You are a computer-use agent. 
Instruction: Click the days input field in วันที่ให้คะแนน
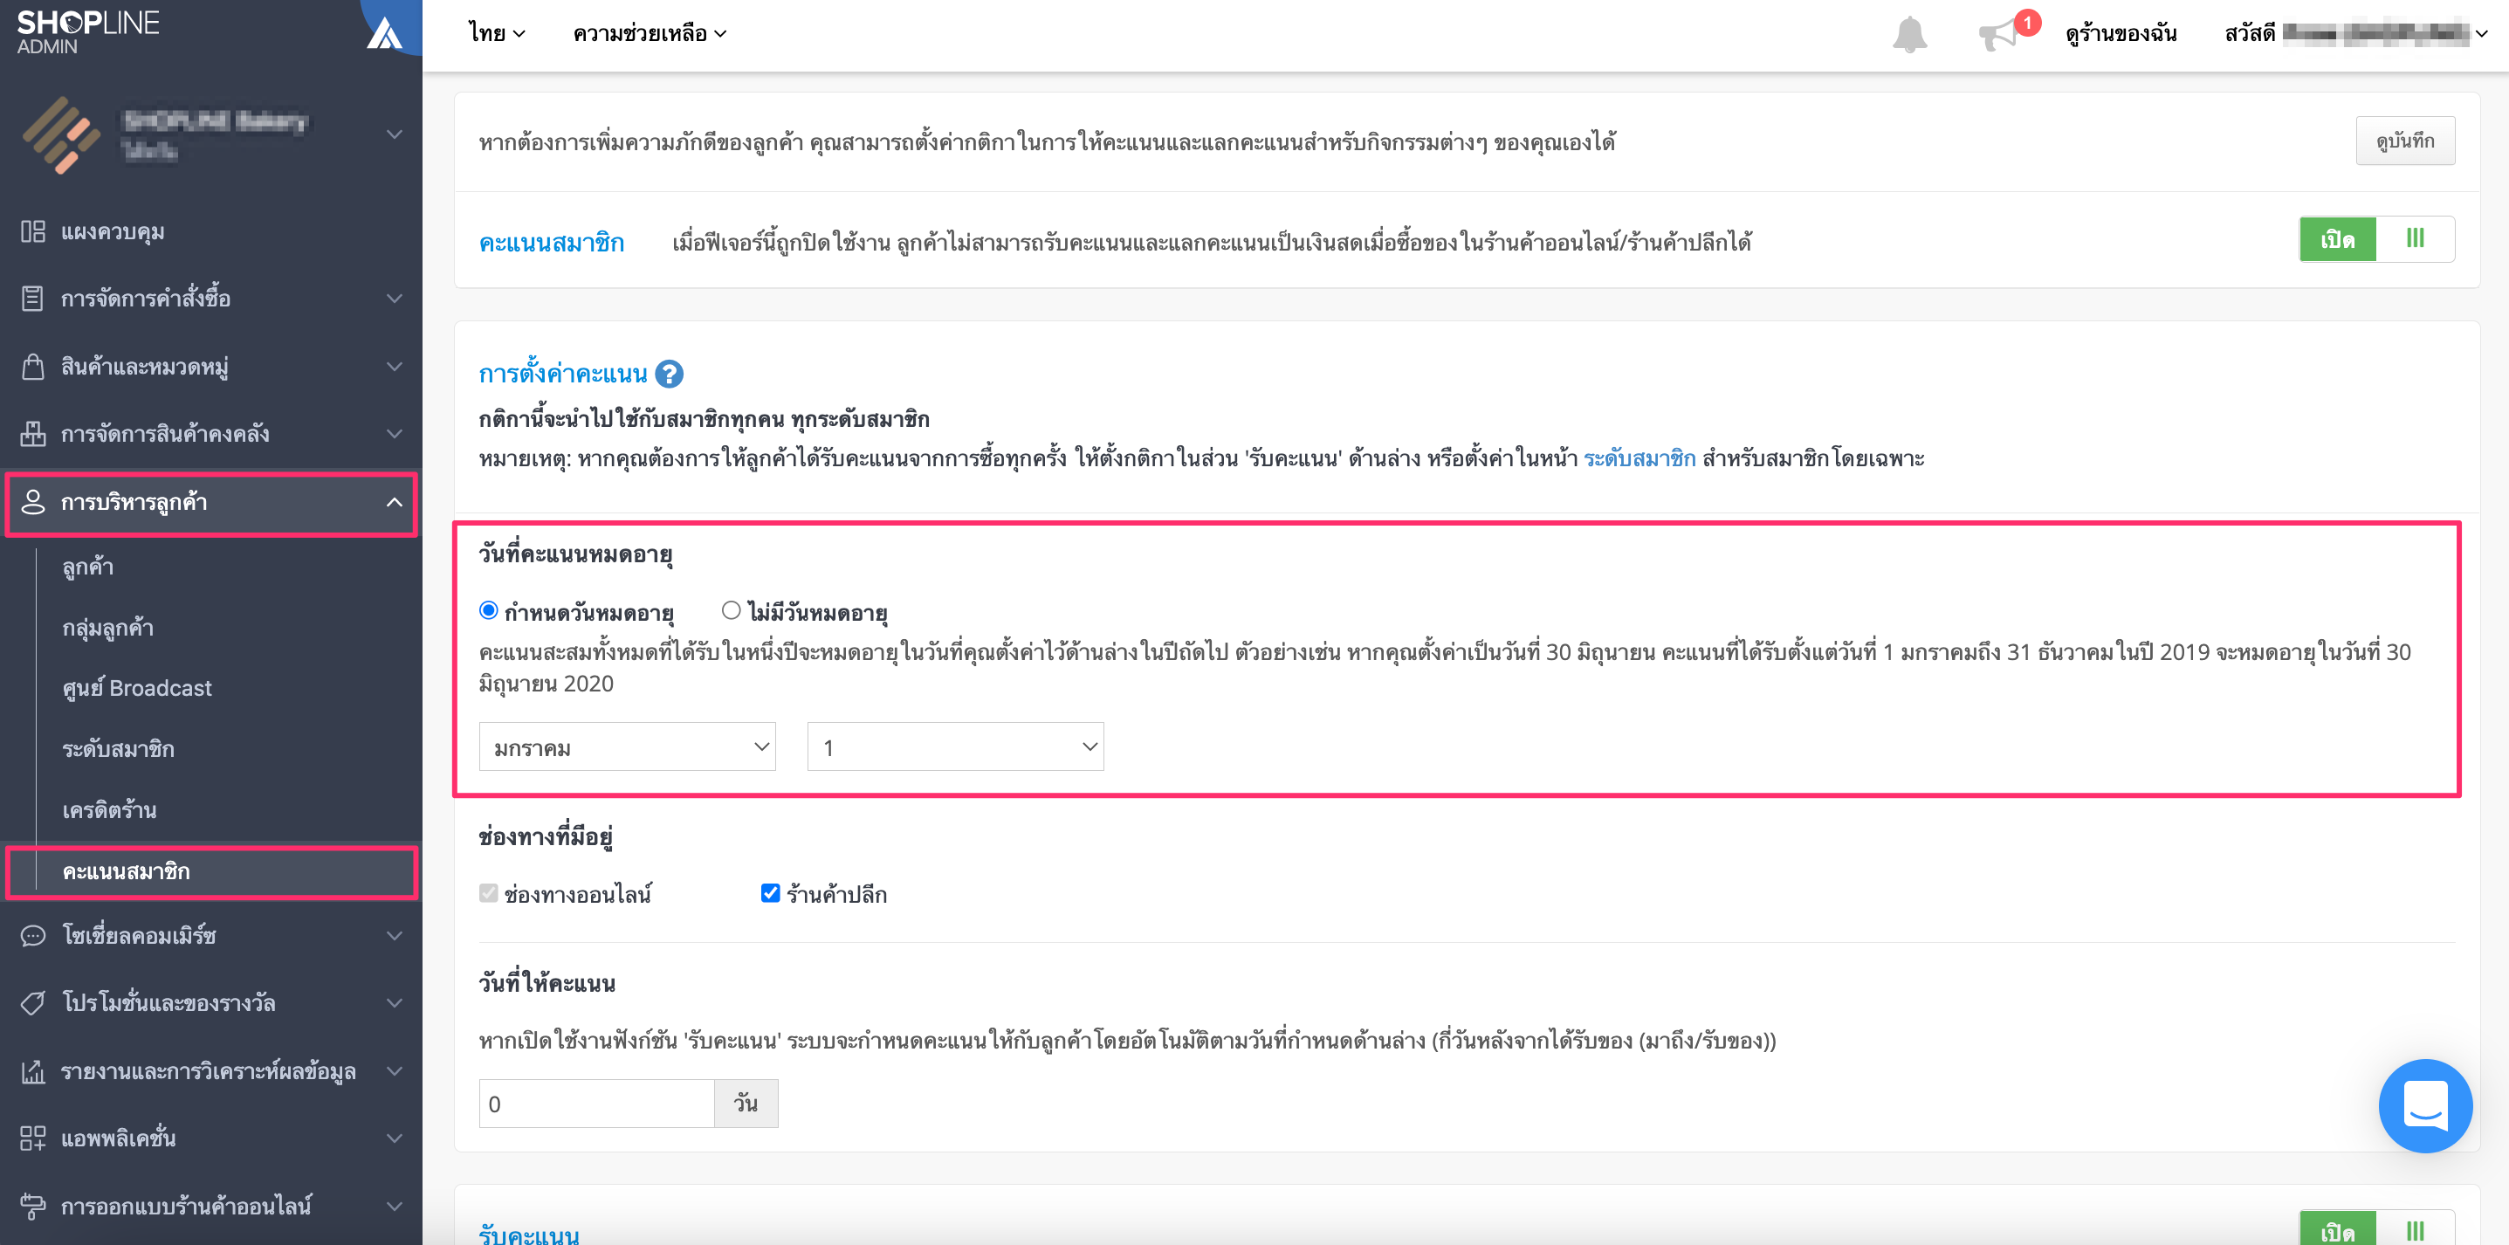pyautogui.click(x=597, y=1104)
